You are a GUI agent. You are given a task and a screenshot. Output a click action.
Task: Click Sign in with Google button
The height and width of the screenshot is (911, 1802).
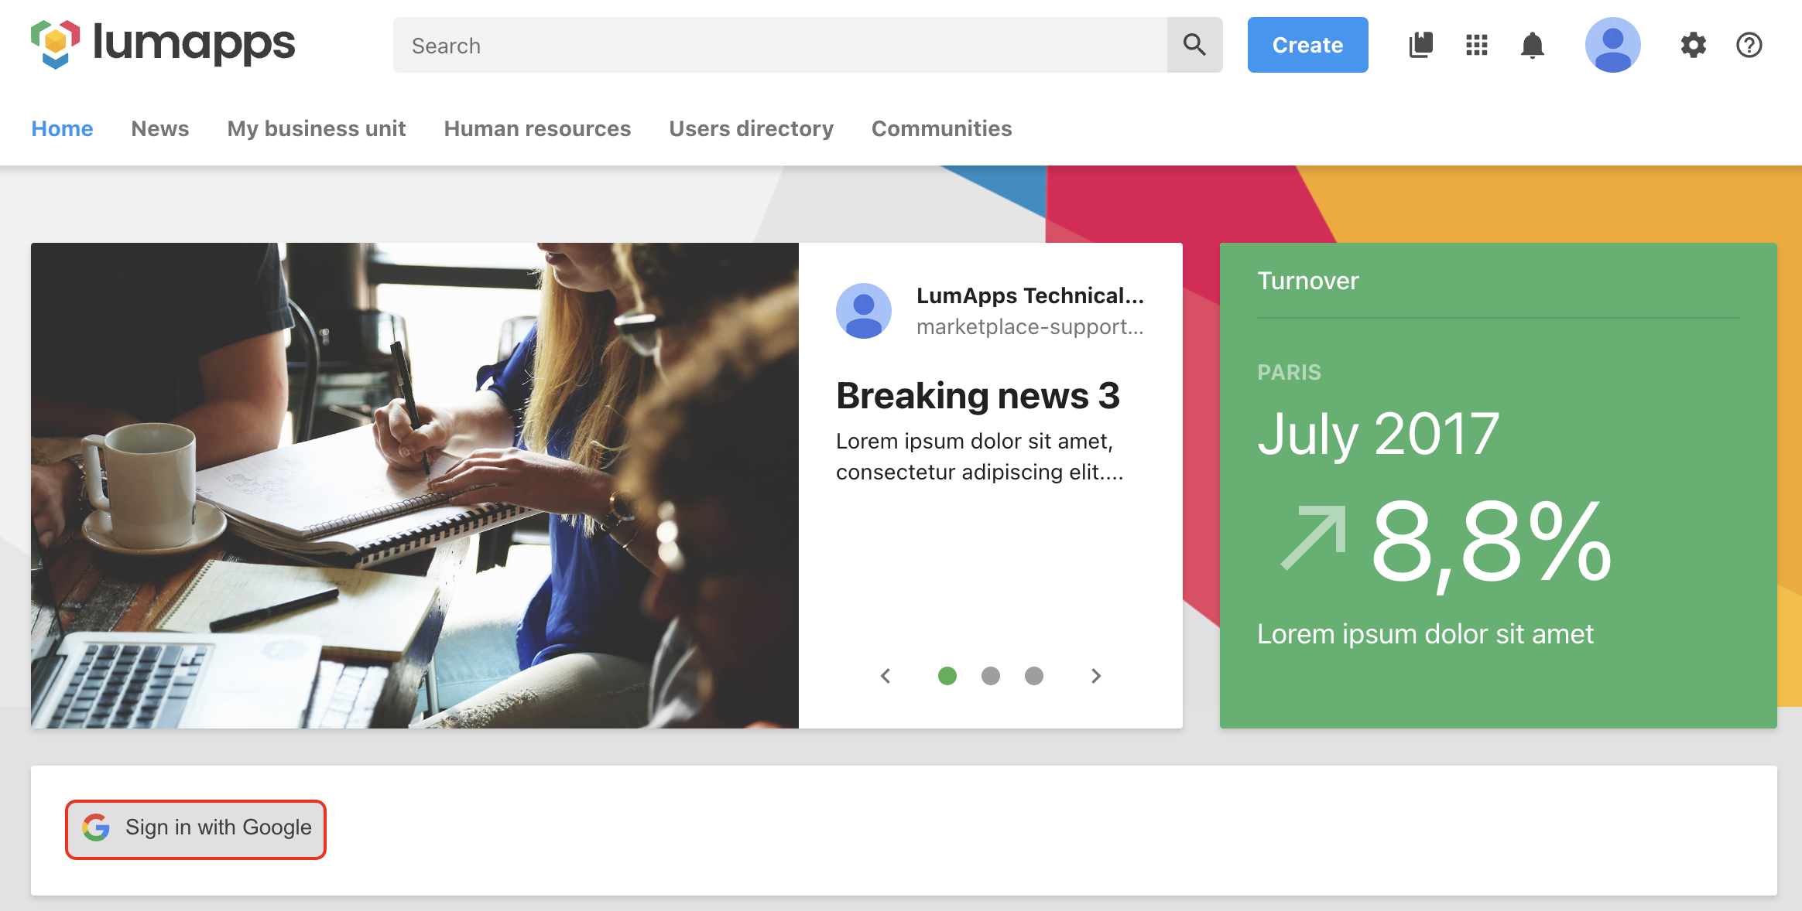tap(196, 828)
